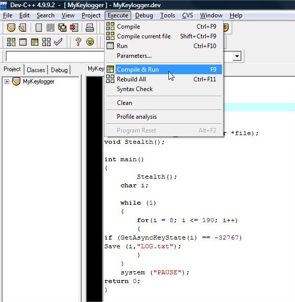Click the Rebuild All icon in the Execute menu
Image resolution: width=295 pixels, height=302 pixels.
pos(110,79)
